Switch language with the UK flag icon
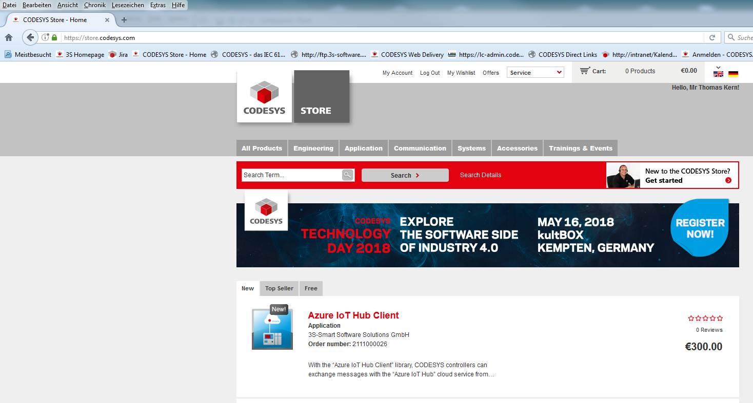753x403 pixels. (718, 73)
